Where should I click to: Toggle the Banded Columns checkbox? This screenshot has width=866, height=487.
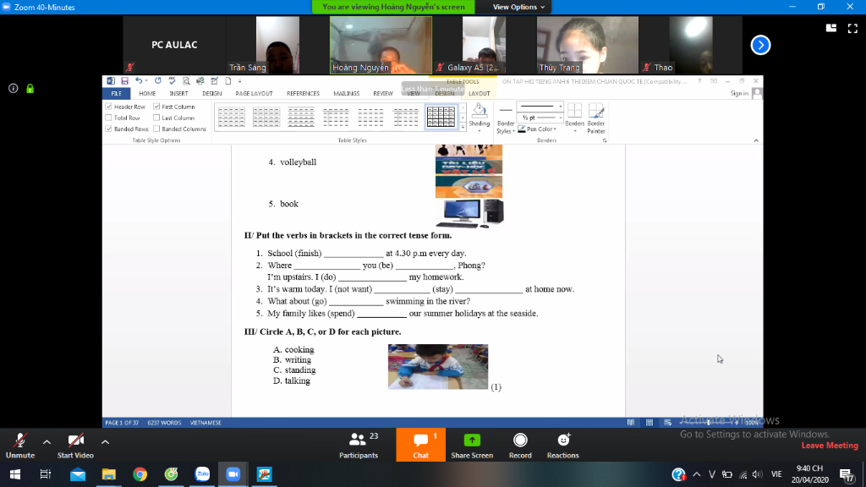[x=156, y=129]
